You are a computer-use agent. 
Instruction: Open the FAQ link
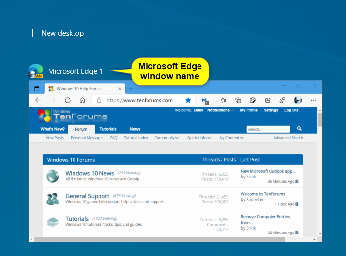pyautogui.click(x=114, y=138)
